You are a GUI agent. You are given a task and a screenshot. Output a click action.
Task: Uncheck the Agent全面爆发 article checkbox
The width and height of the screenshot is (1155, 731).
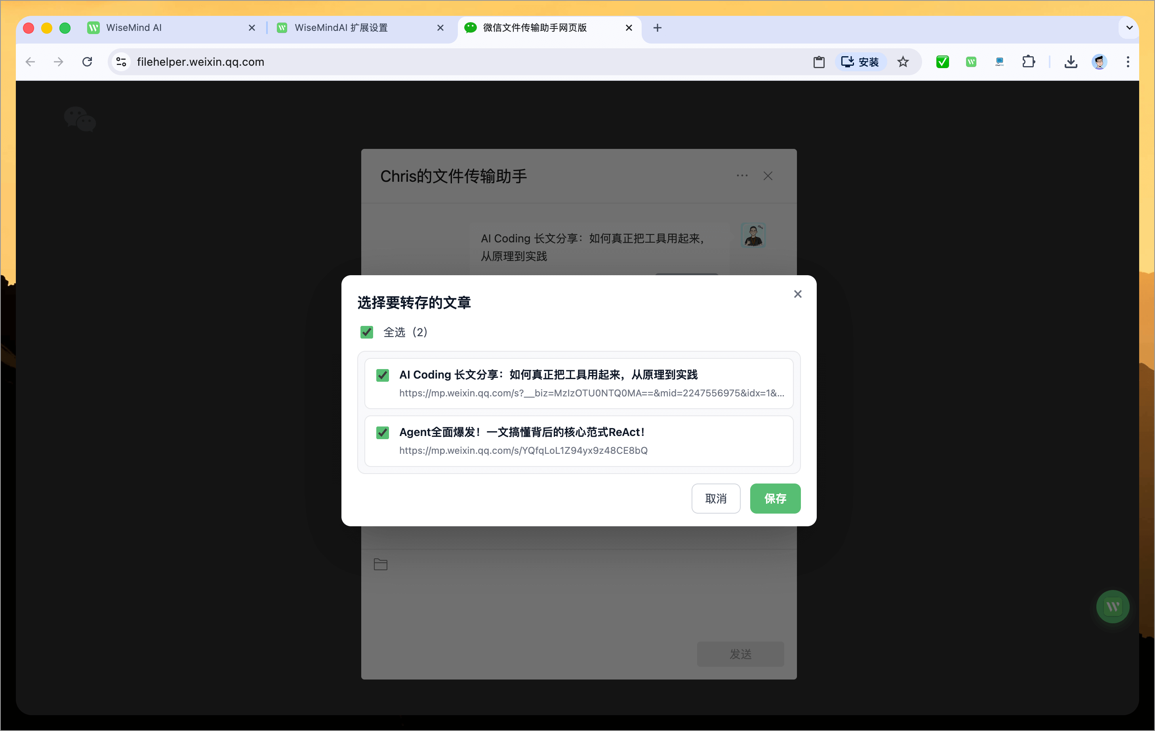(382, 432)
